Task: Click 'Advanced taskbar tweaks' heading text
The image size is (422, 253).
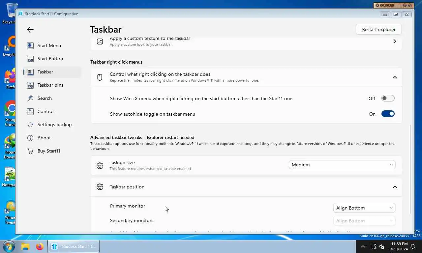Action: 142,137
